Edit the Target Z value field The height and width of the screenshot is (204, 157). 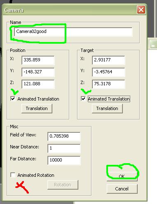coord(108,84)
